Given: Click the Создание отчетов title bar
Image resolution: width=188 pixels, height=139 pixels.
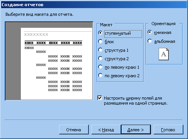Looking at the screenshot, I should coord(94,5).
